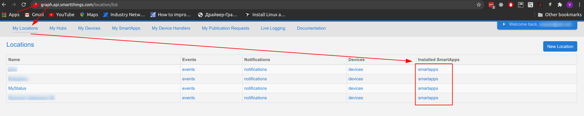Open devices link in the first location row
This screenshot has width=584, height=116.
(x=355, y=69)
